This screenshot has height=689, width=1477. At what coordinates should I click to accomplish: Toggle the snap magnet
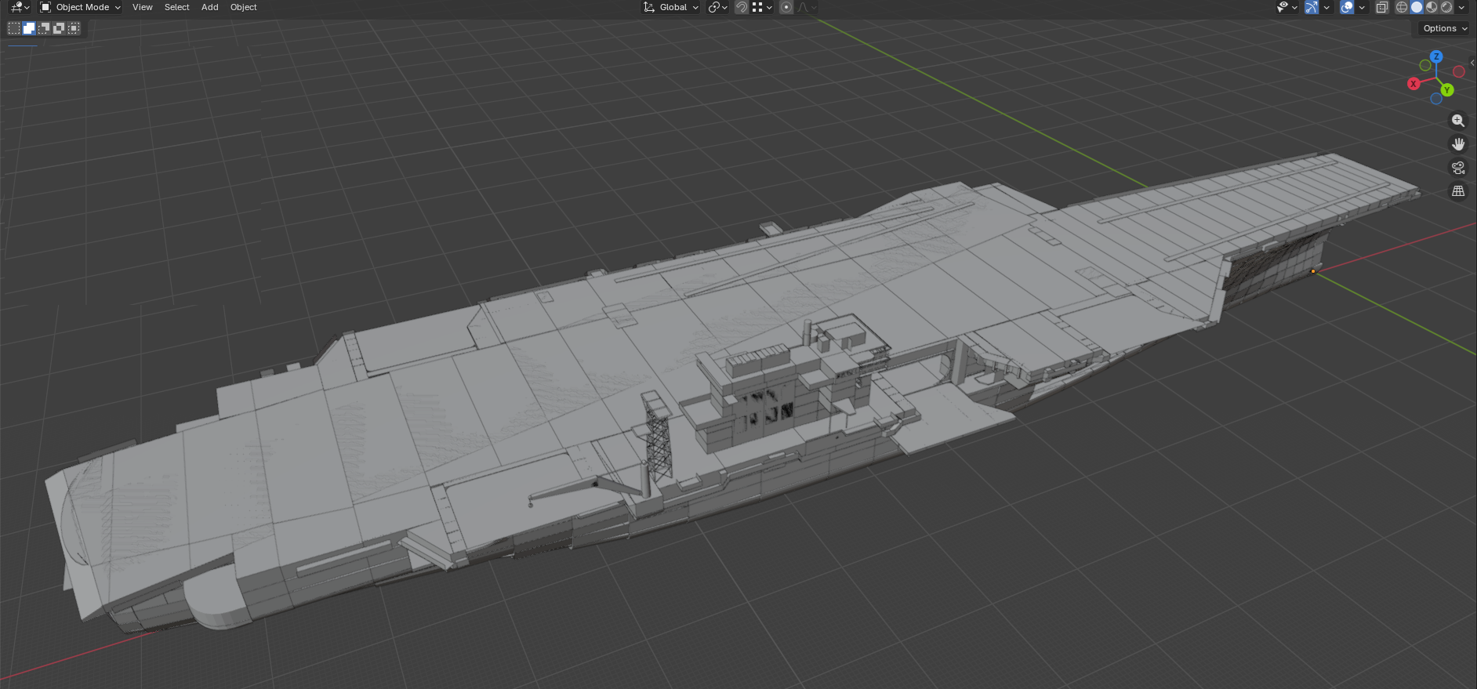coord(742,7)
